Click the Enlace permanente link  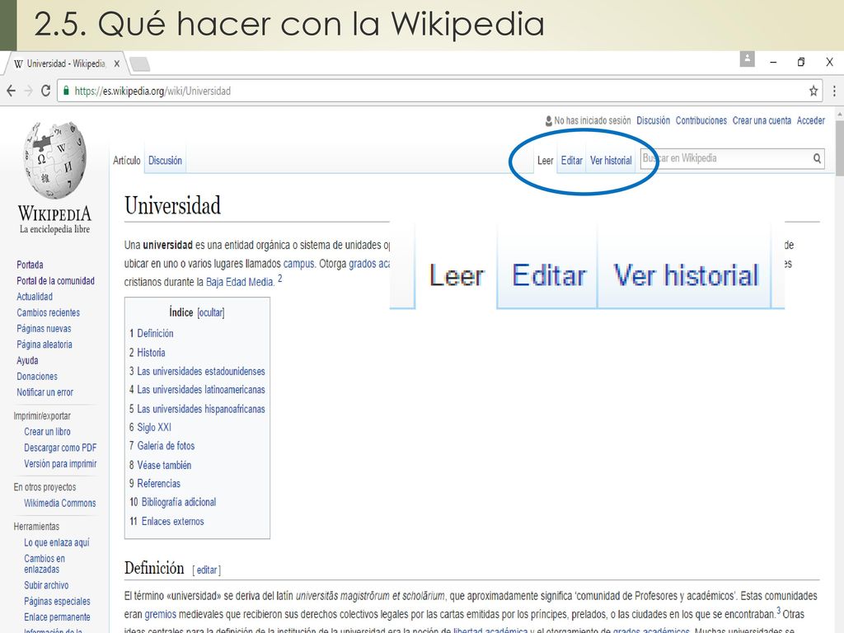click(57, 617)
